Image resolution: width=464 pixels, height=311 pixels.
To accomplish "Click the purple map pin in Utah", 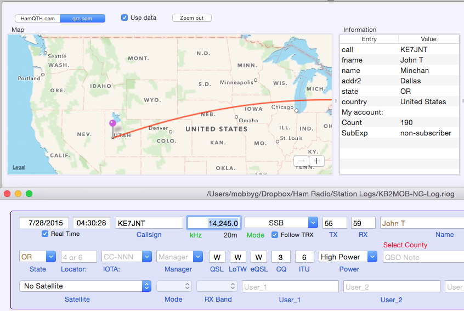I will click(x=112, y=124).
